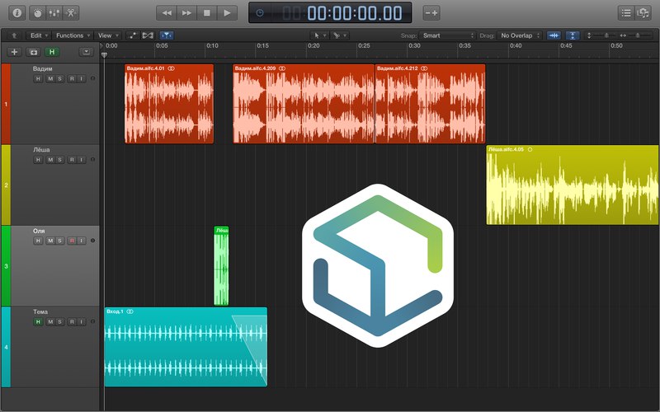Click the clock icon in the time display
Screen dimensions: 660x412
pos(260,12)
